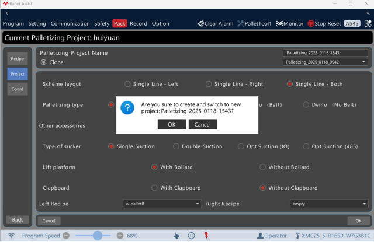The height and width of the screenshot is (242, 374).
Task: Select Single Line - Right layout
Action: pyautogui.click(x=209, y=84)
